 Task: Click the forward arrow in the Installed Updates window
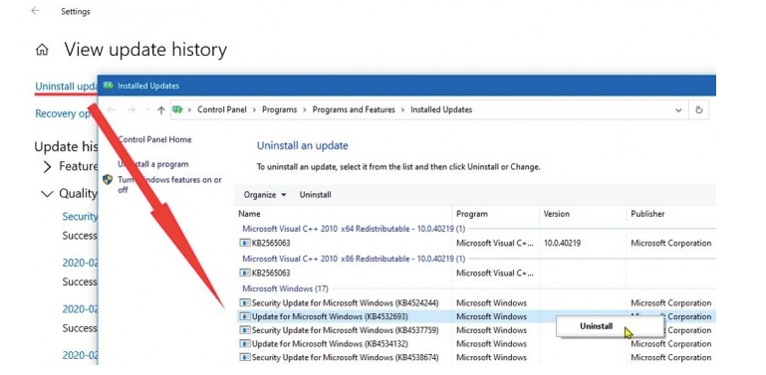click(x=130, y=110)
